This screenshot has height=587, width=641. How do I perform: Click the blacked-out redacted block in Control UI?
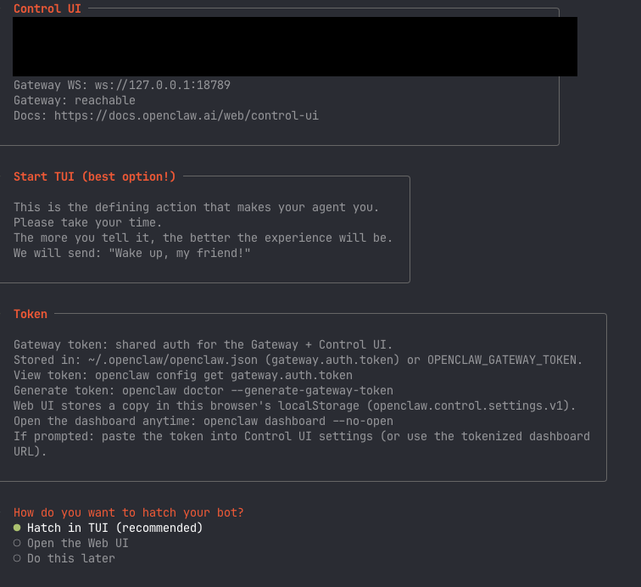295,46
